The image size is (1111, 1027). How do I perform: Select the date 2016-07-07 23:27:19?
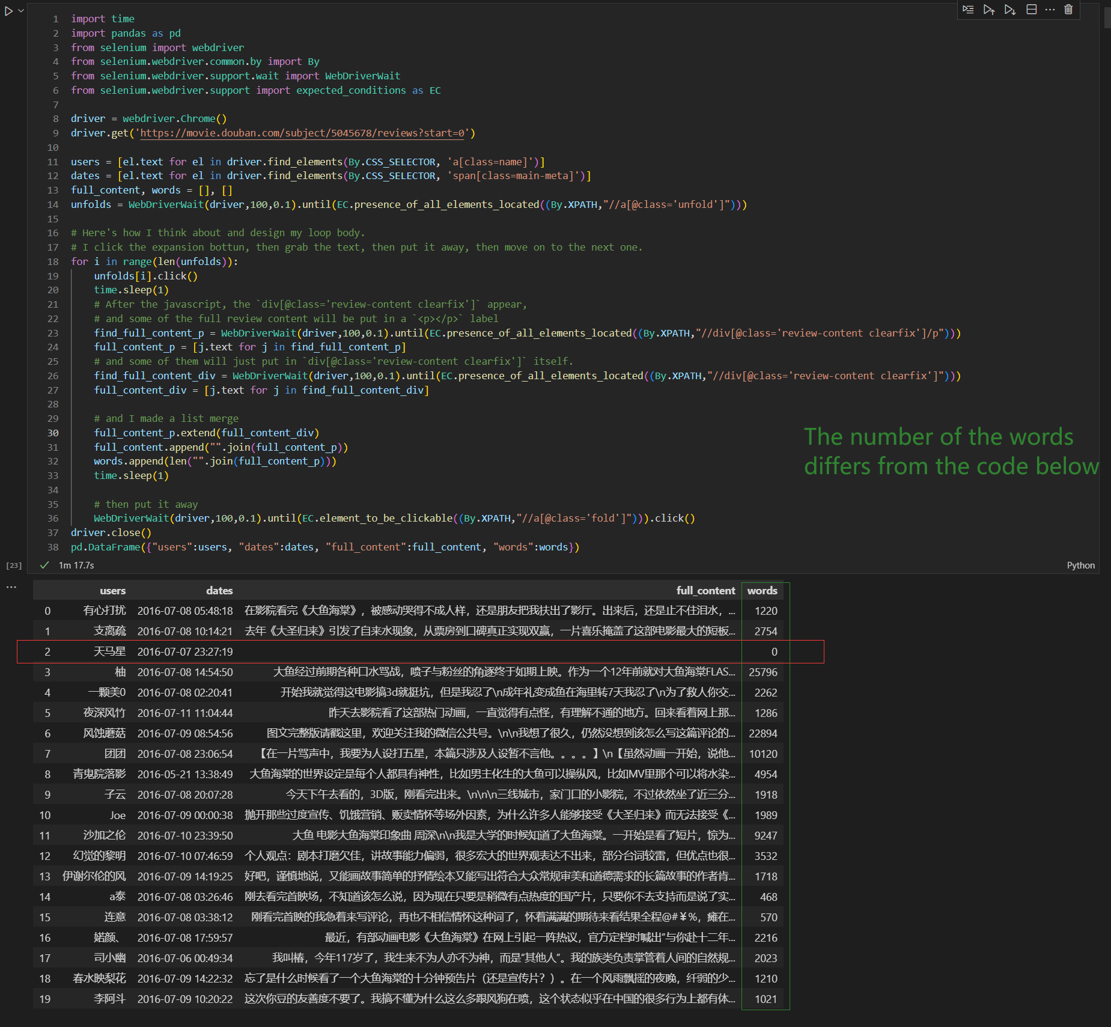tap(185, 651)
